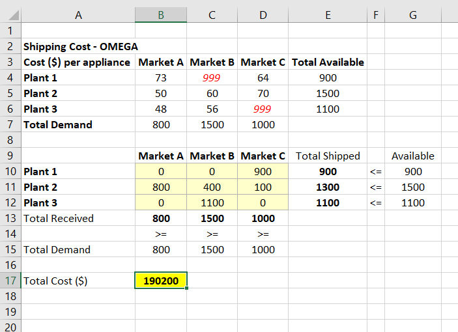The width and height of the screenshot is (458, 332).
Task: Click Available 1500 in column G
Action: 413,187
